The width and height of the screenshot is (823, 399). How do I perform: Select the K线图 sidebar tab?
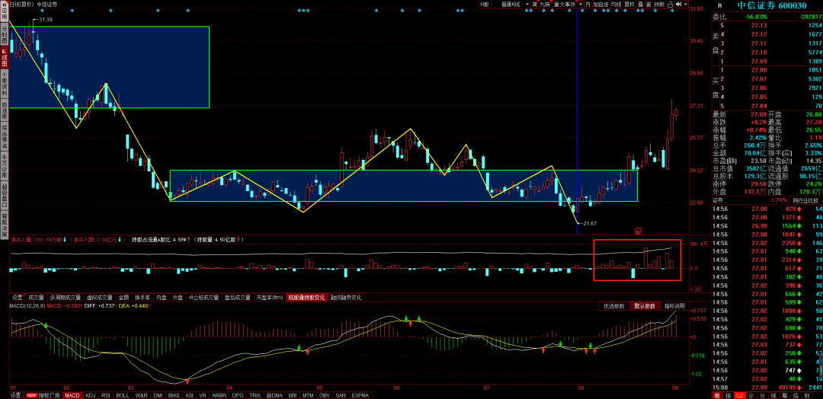click(x=4, y=57)
